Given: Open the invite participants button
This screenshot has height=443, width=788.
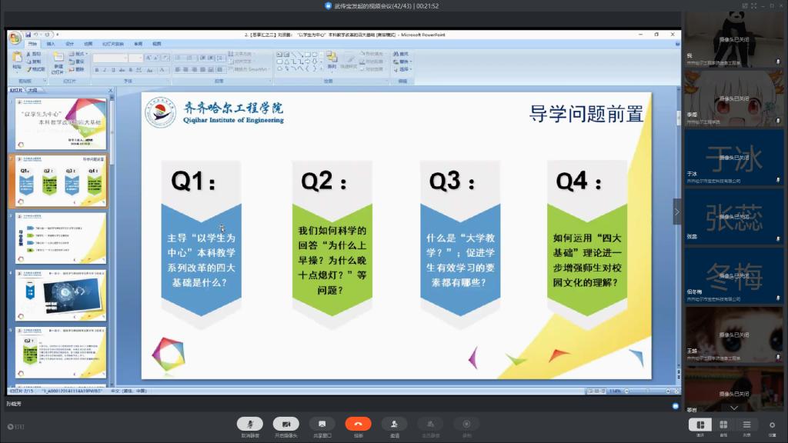Looking at the screenshot, I should click(394, 423).
